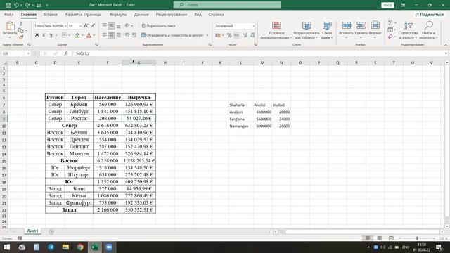Switch to Page Layout view icon

pos(380,238)
